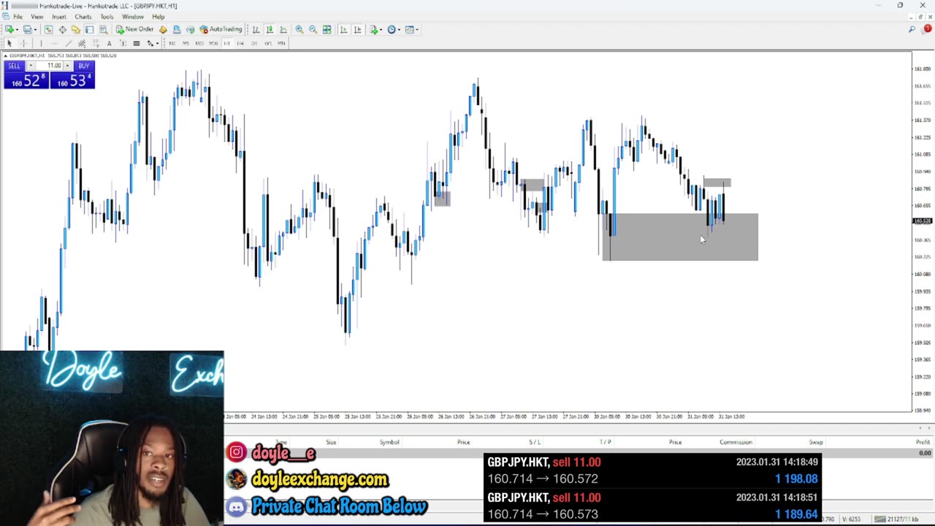Select the Vertical Line drawing tool

[41, 43]
